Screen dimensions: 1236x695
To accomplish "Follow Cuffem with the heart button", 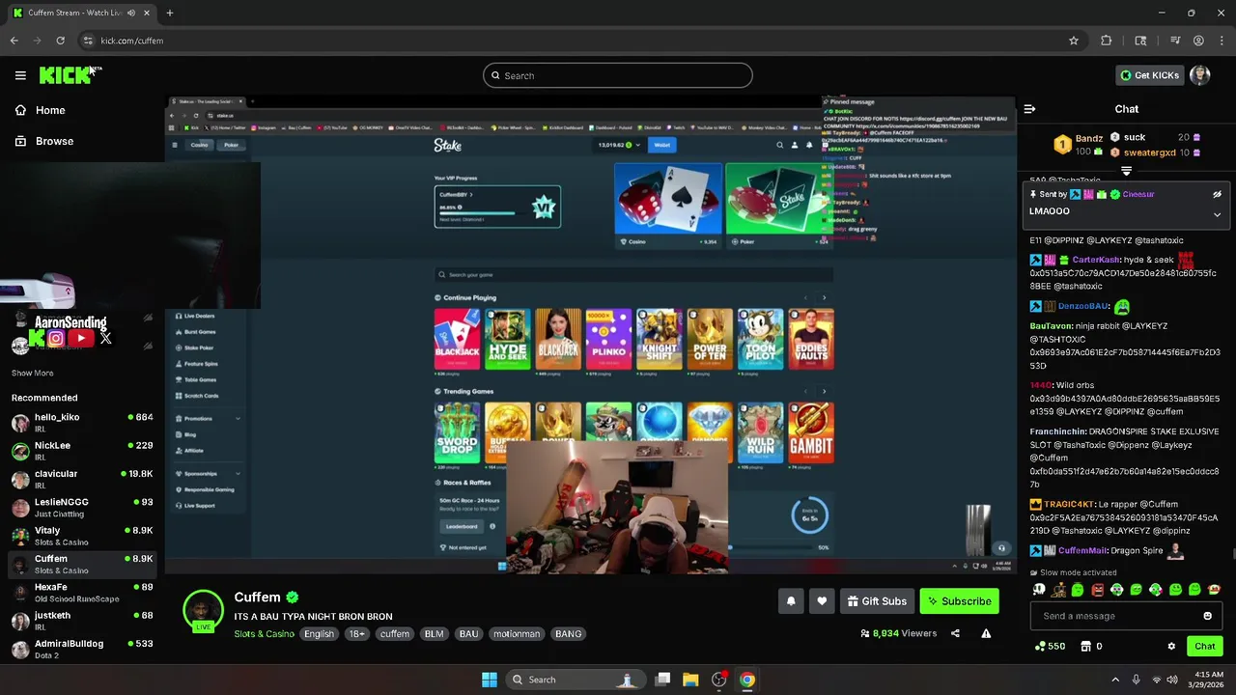I will [822, 601].
